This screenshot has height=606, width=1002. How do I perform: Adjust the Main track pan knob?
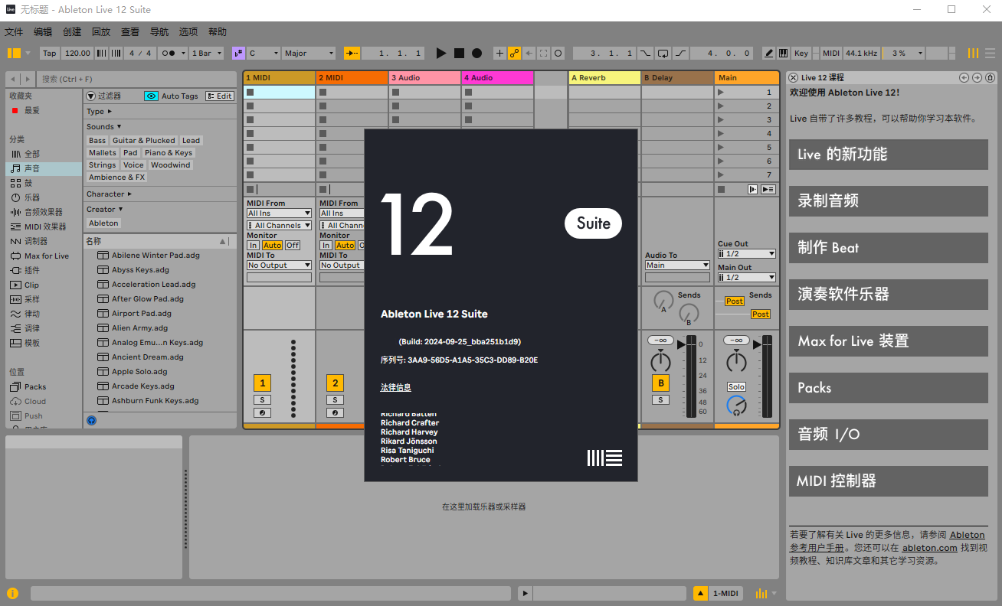click(736, 360)
